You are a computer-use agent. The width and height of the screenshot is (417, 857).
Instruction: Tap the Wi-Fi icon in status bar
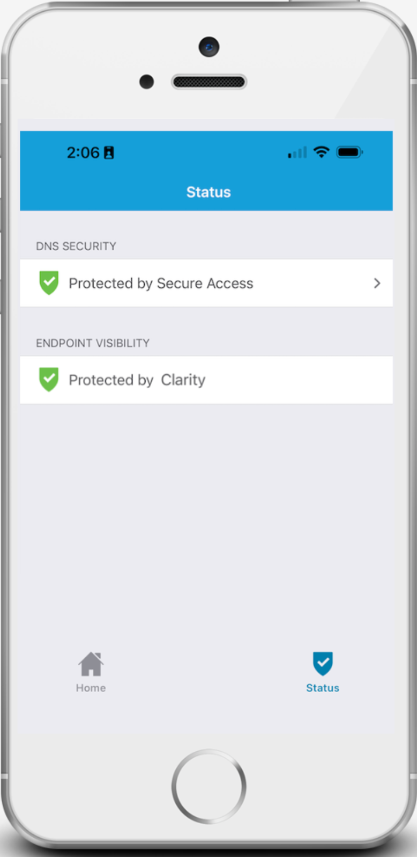pyautogui.click(x=321, y=152)
